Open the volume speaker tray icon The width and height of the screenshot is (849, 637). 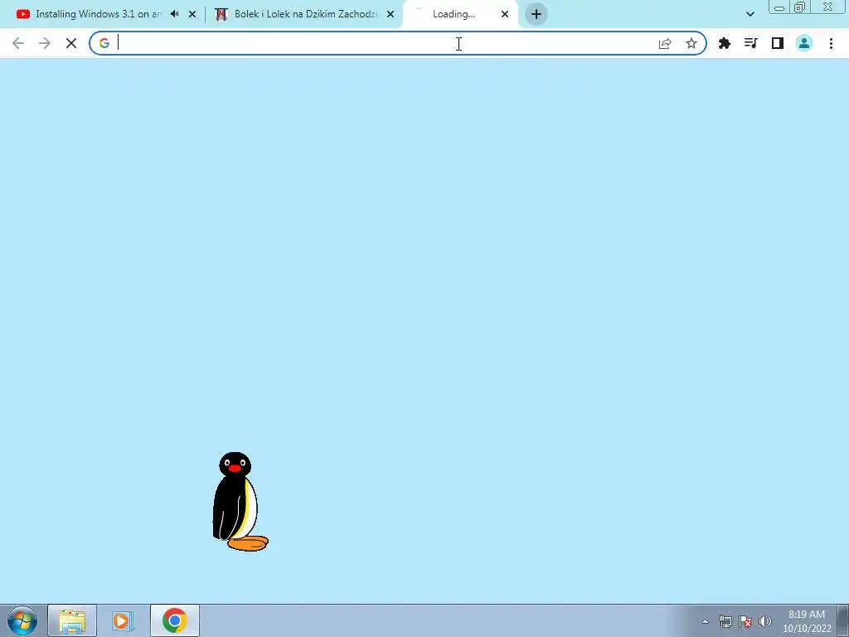[x=765, y=621]
